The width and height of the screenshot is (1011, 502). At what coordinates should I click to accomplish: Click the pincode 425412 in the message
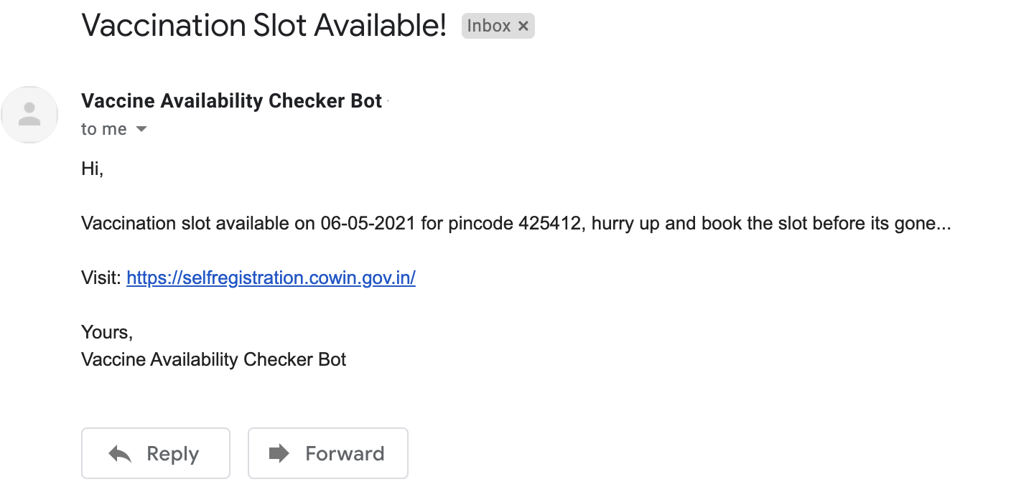[x=549, y=223]
